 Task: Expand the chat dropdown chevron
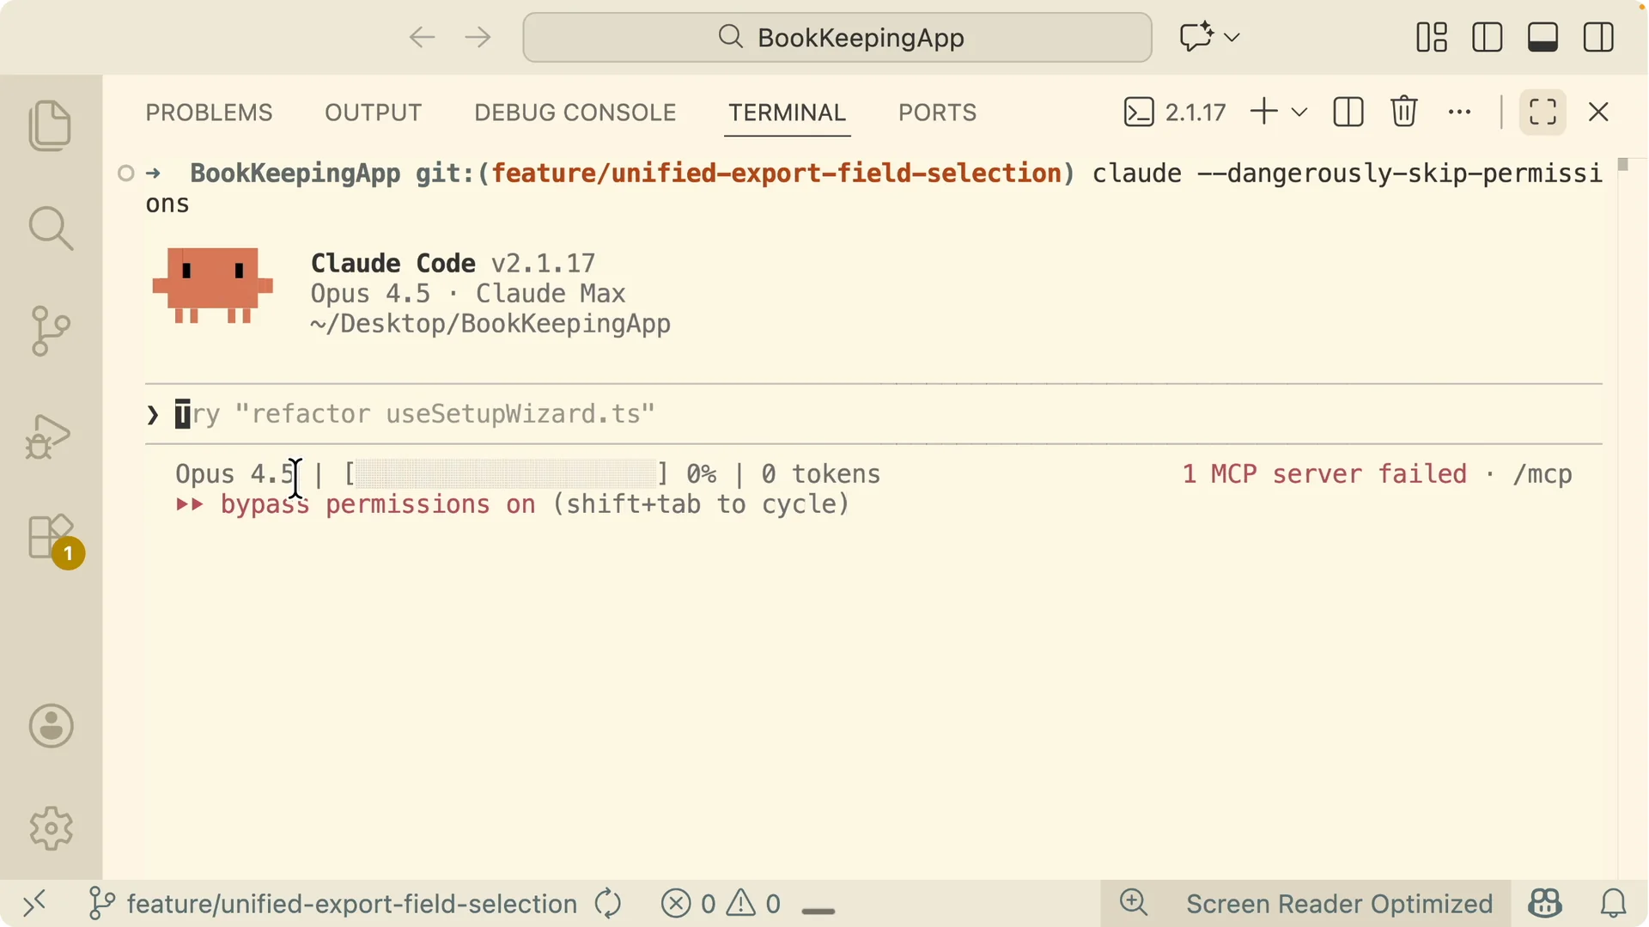(x=1232, y=38)
